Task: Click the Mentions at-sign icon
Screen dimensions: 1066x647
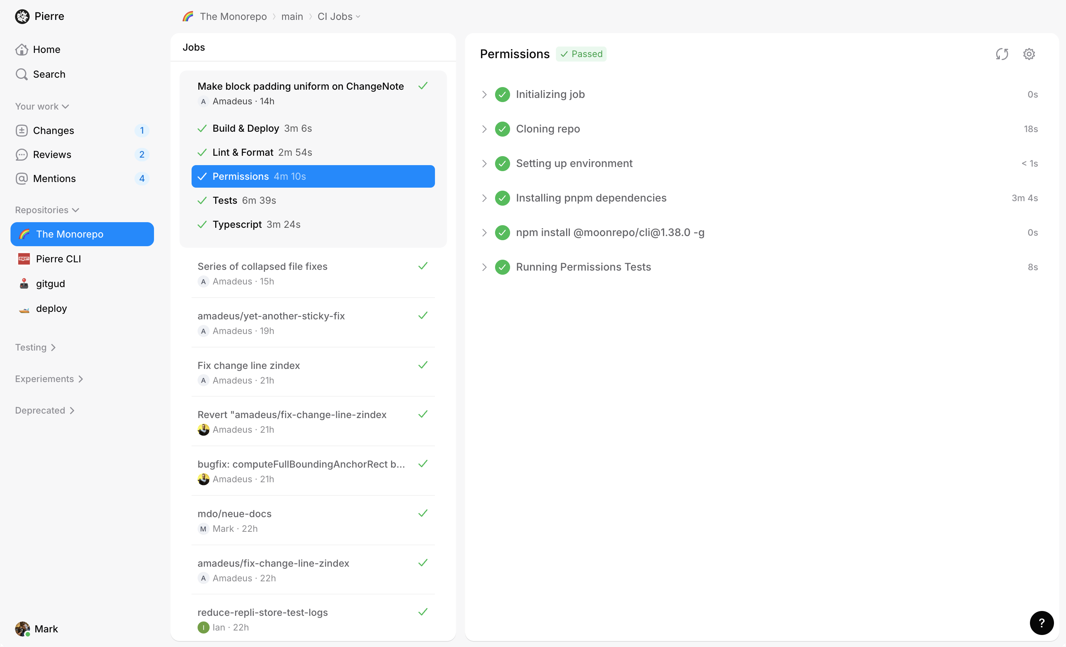Action: click(x=22, y=179)
